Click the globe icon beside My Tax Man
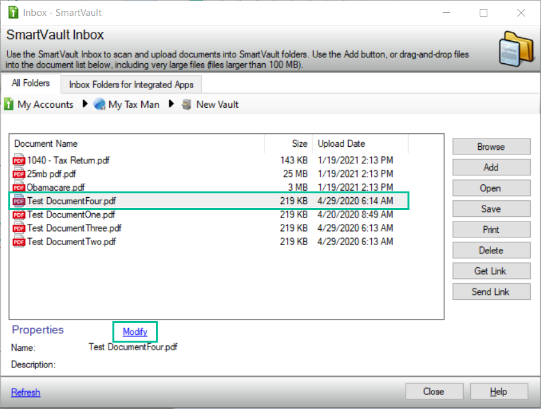Screen dimensions: 541x409 pyautogui.click(x=100, y=104)
